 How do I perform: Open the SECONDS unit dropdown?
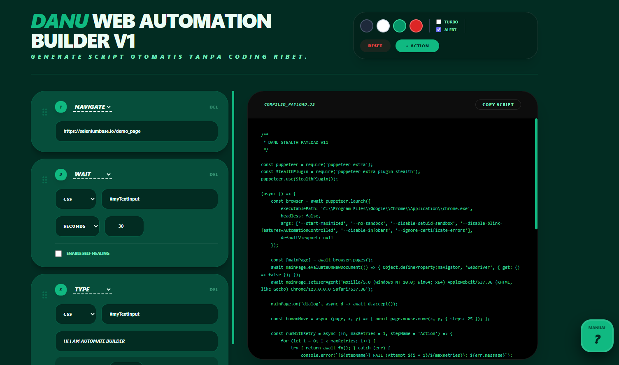point(77,226)
